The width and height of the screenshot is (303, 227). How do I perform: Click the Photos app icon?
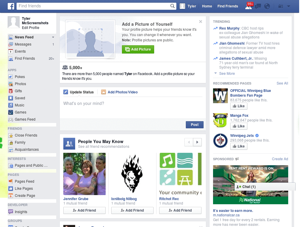(11, 84)
